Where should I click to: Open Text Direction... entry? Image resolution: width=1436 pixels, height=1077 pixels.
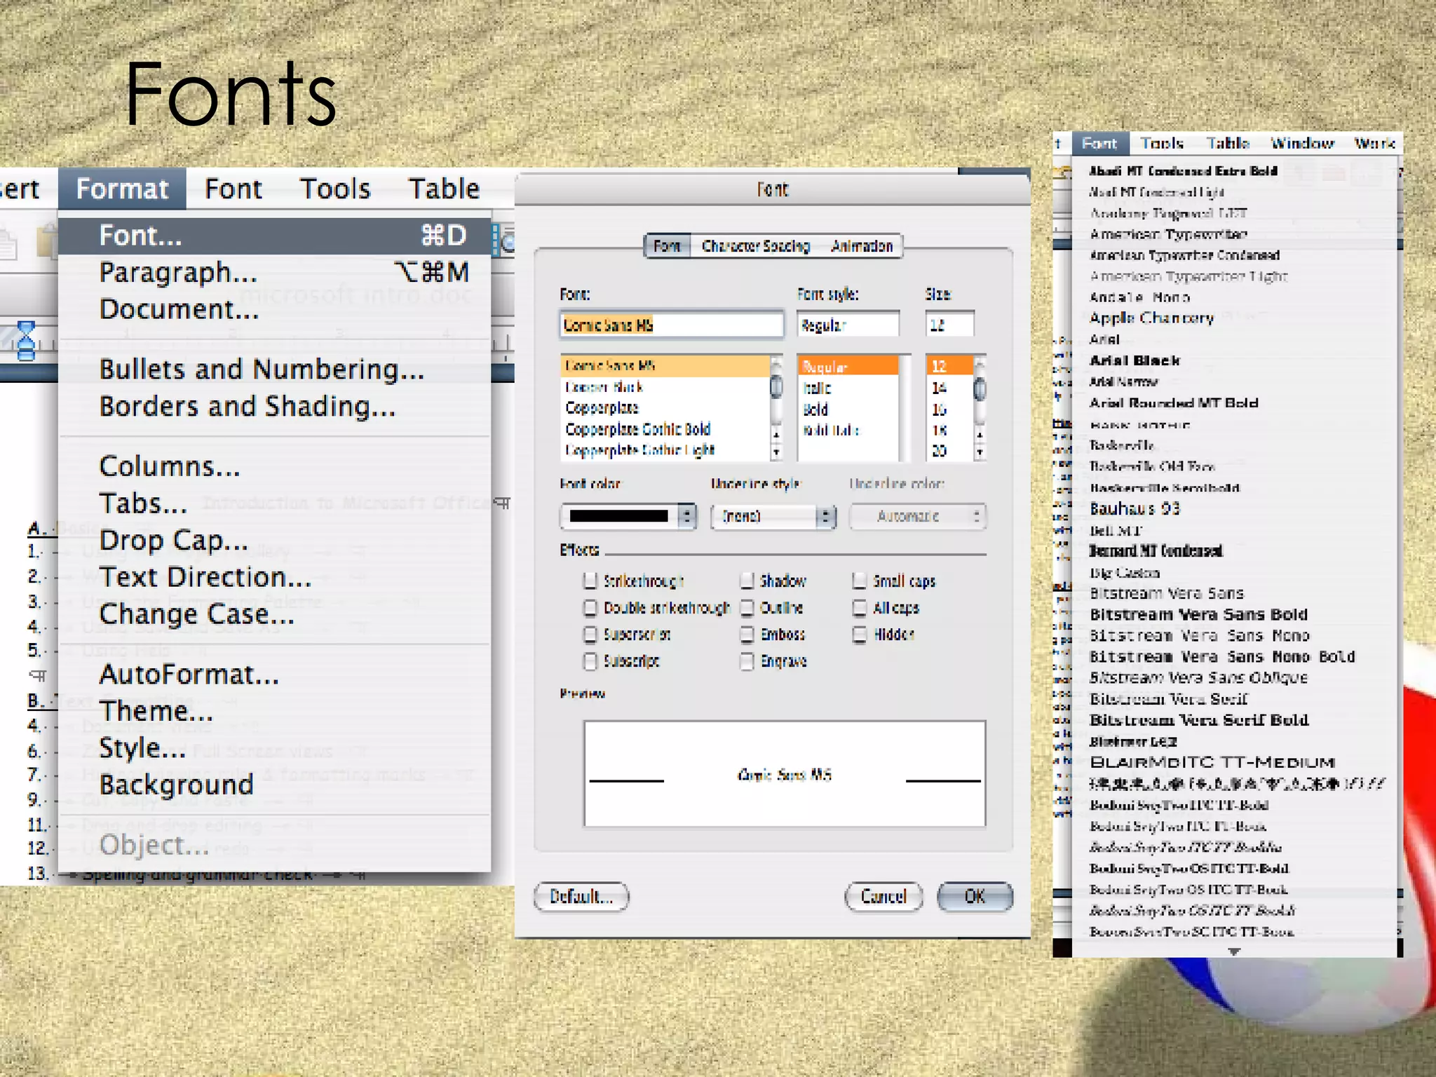point(275,577)
